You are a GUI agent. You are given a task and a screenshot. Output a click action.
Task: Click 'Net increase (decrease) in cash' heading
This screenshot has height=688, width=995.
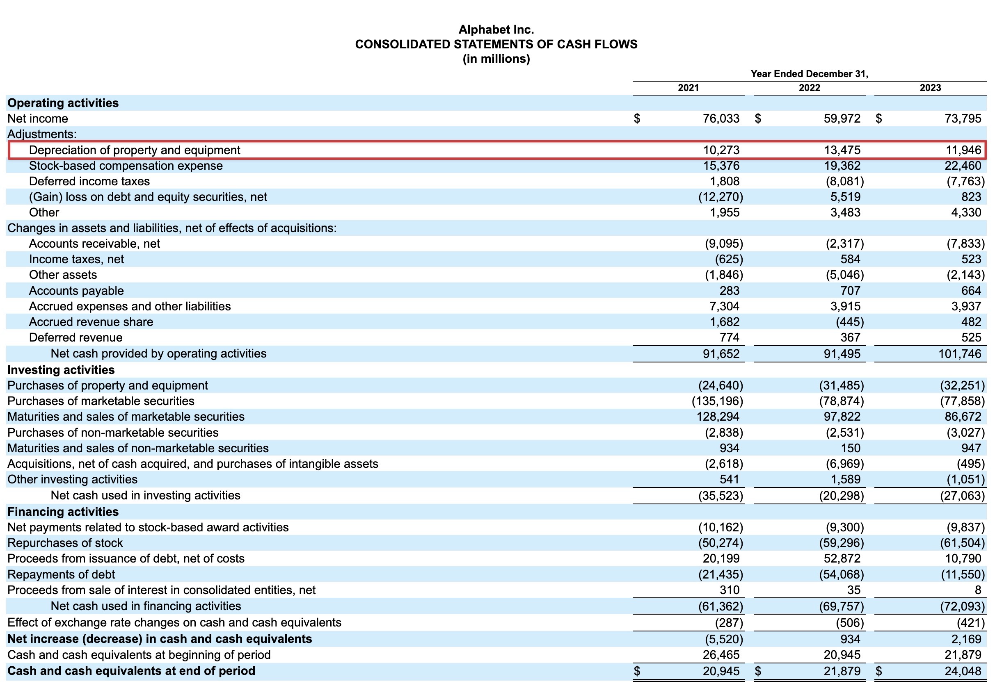point(160,639)
